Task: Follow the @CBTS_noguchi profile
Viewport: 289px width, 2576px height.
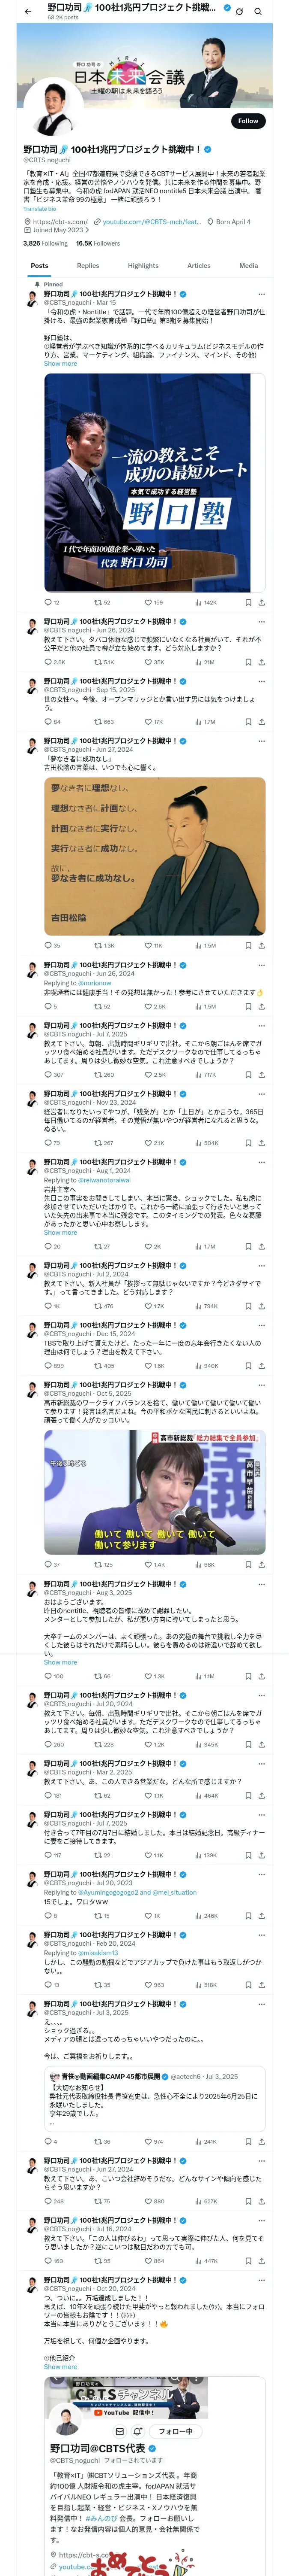Action: click(248, 121)
